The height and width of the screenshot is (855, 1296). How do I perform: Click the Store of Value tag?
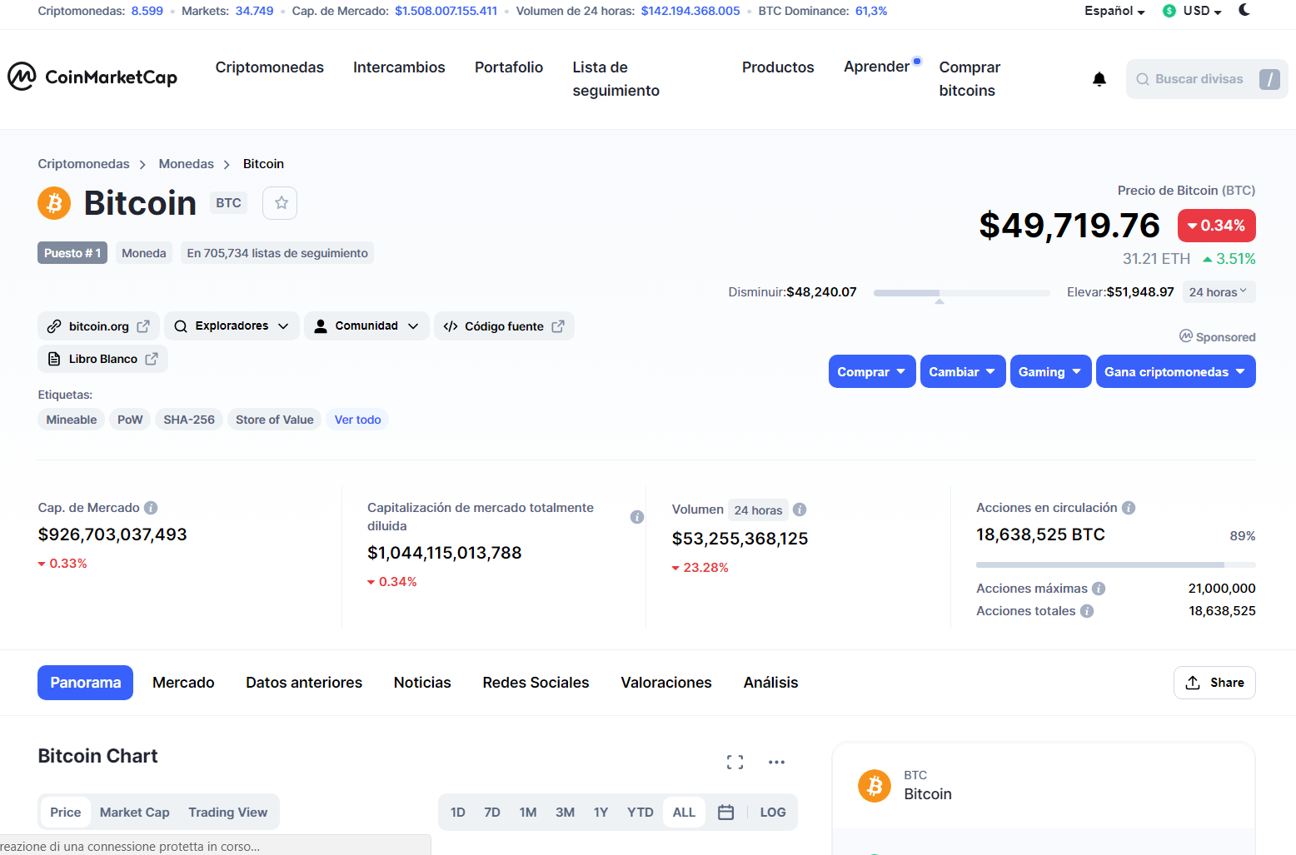275,420
